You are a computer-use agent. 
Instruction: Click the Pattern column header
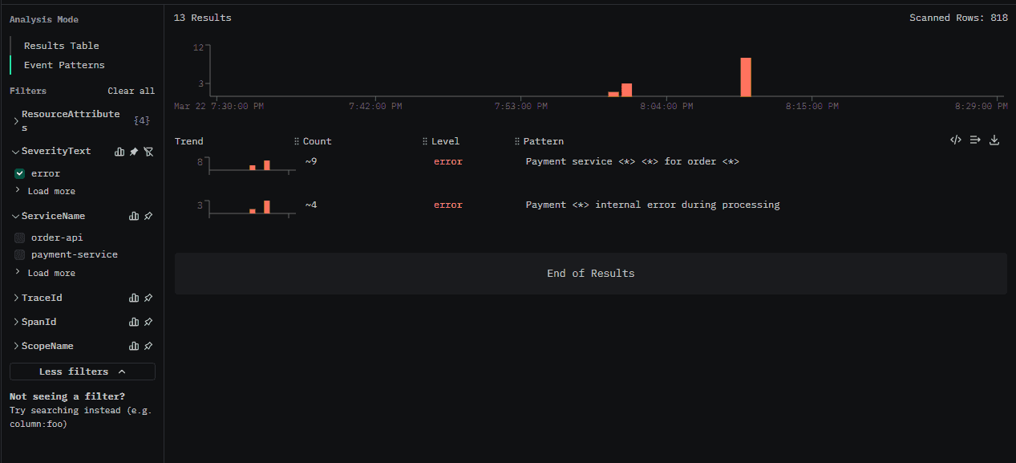(x=544, y=141)
